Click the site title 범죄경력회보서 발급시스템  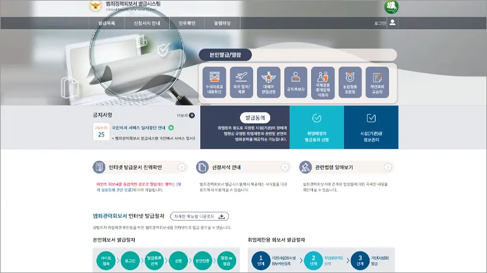coord(133,4)
